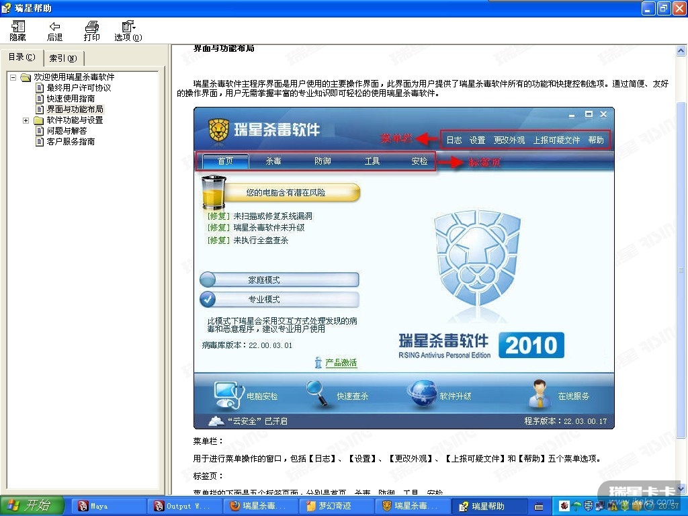Switch to the 梦幻奇迹 folder taskbar button
This screenshot has height=516, width=688.
(x=337, y=507)
